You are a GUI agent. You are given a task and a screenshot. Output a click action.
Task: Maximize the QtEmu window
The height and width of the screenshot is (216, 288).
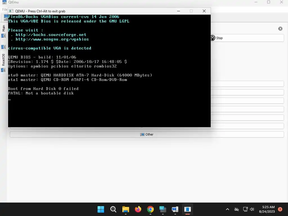pyautogui.click(x=269, y=2)
